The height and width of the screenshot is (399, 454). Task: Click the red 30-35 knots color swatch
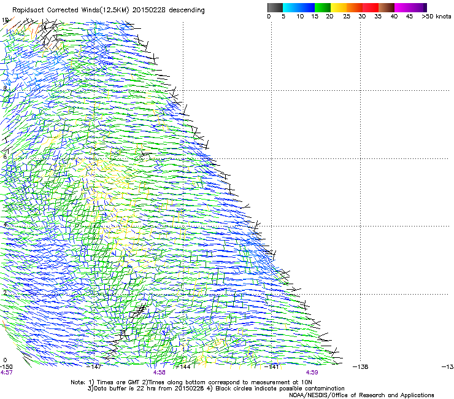click(371, 7)
